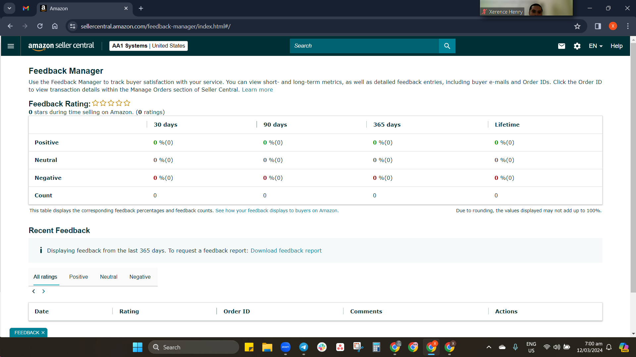
Task: Open Slack from the taskbar
Action: 322,347
